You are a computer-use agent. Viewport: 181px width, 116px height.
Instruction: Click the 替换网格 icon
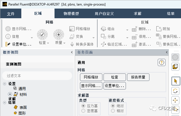tap(159, 36)
